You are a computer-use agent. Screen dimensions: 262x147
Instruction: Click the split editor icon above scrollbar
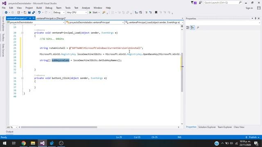[182, 26]
